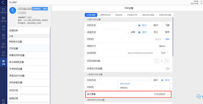Decrease 打印后换行数 with minus button

click(x=157, y=61)
